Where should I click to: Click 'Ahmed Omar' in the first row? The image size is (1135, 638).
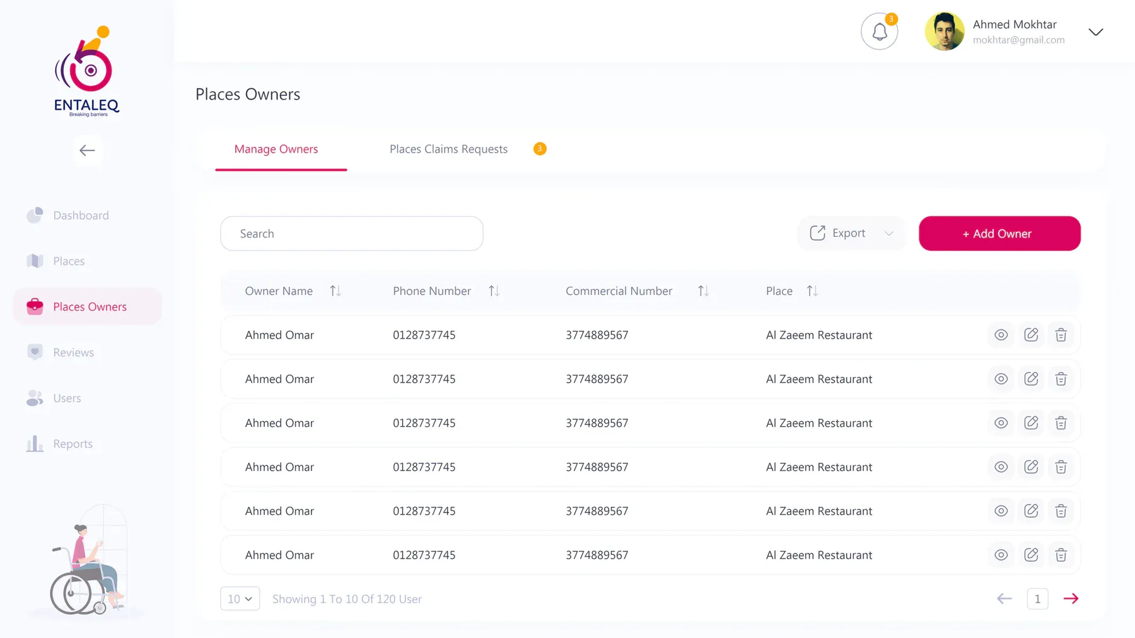click(279, 335)
